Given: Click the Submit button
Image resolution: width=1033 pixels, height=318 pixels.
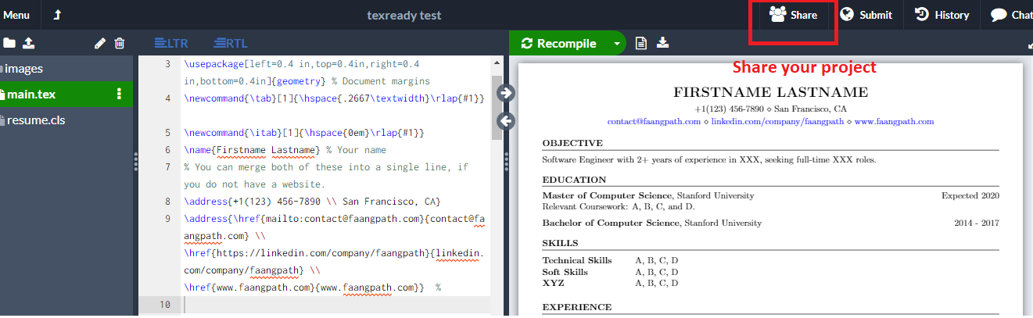Looking at the screenshot, I should pos(866,15).
